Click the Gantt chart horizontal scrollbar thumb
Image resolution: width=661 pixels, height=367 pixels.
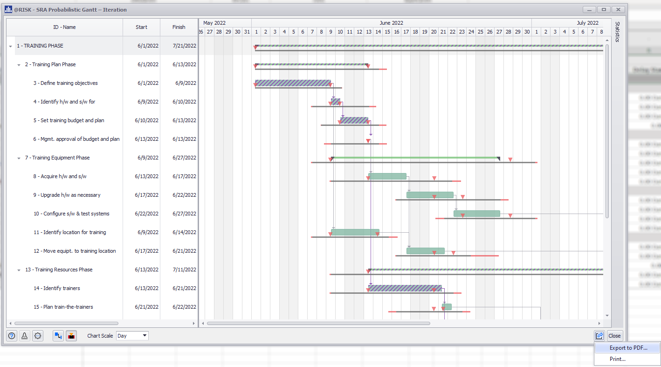[318, 323]
